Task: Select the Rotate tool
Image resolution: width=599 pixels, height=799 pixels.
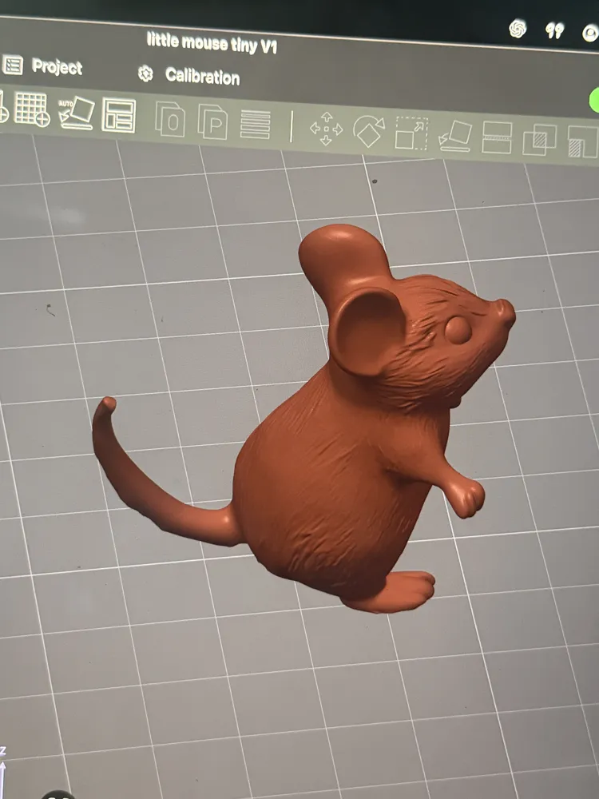Action: point(369,132)
